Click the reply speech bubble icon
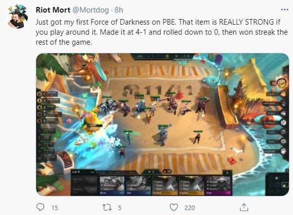Image resolution: width=293 pixels, height=215 pixels. point(40,207)
